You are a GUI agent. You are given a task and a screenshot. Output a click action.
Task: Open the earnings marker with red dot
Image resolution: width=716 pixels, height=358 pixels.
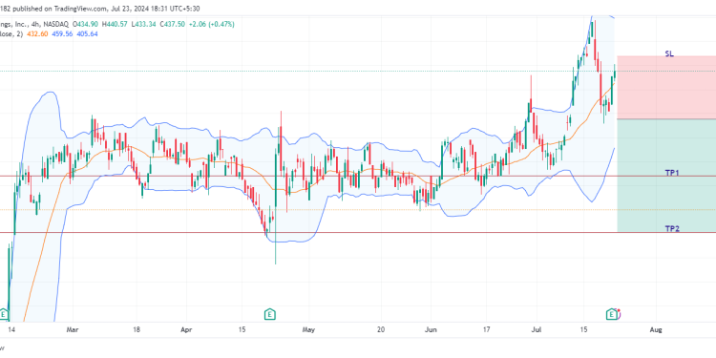pos(612,314)
